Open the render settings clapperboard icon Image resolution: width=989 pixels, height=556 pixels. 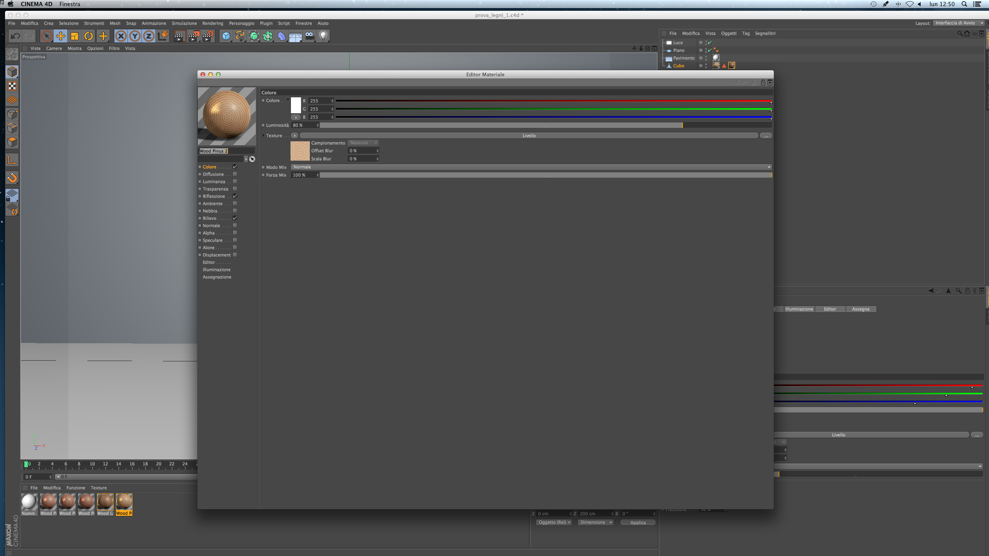tap(208, 36)
